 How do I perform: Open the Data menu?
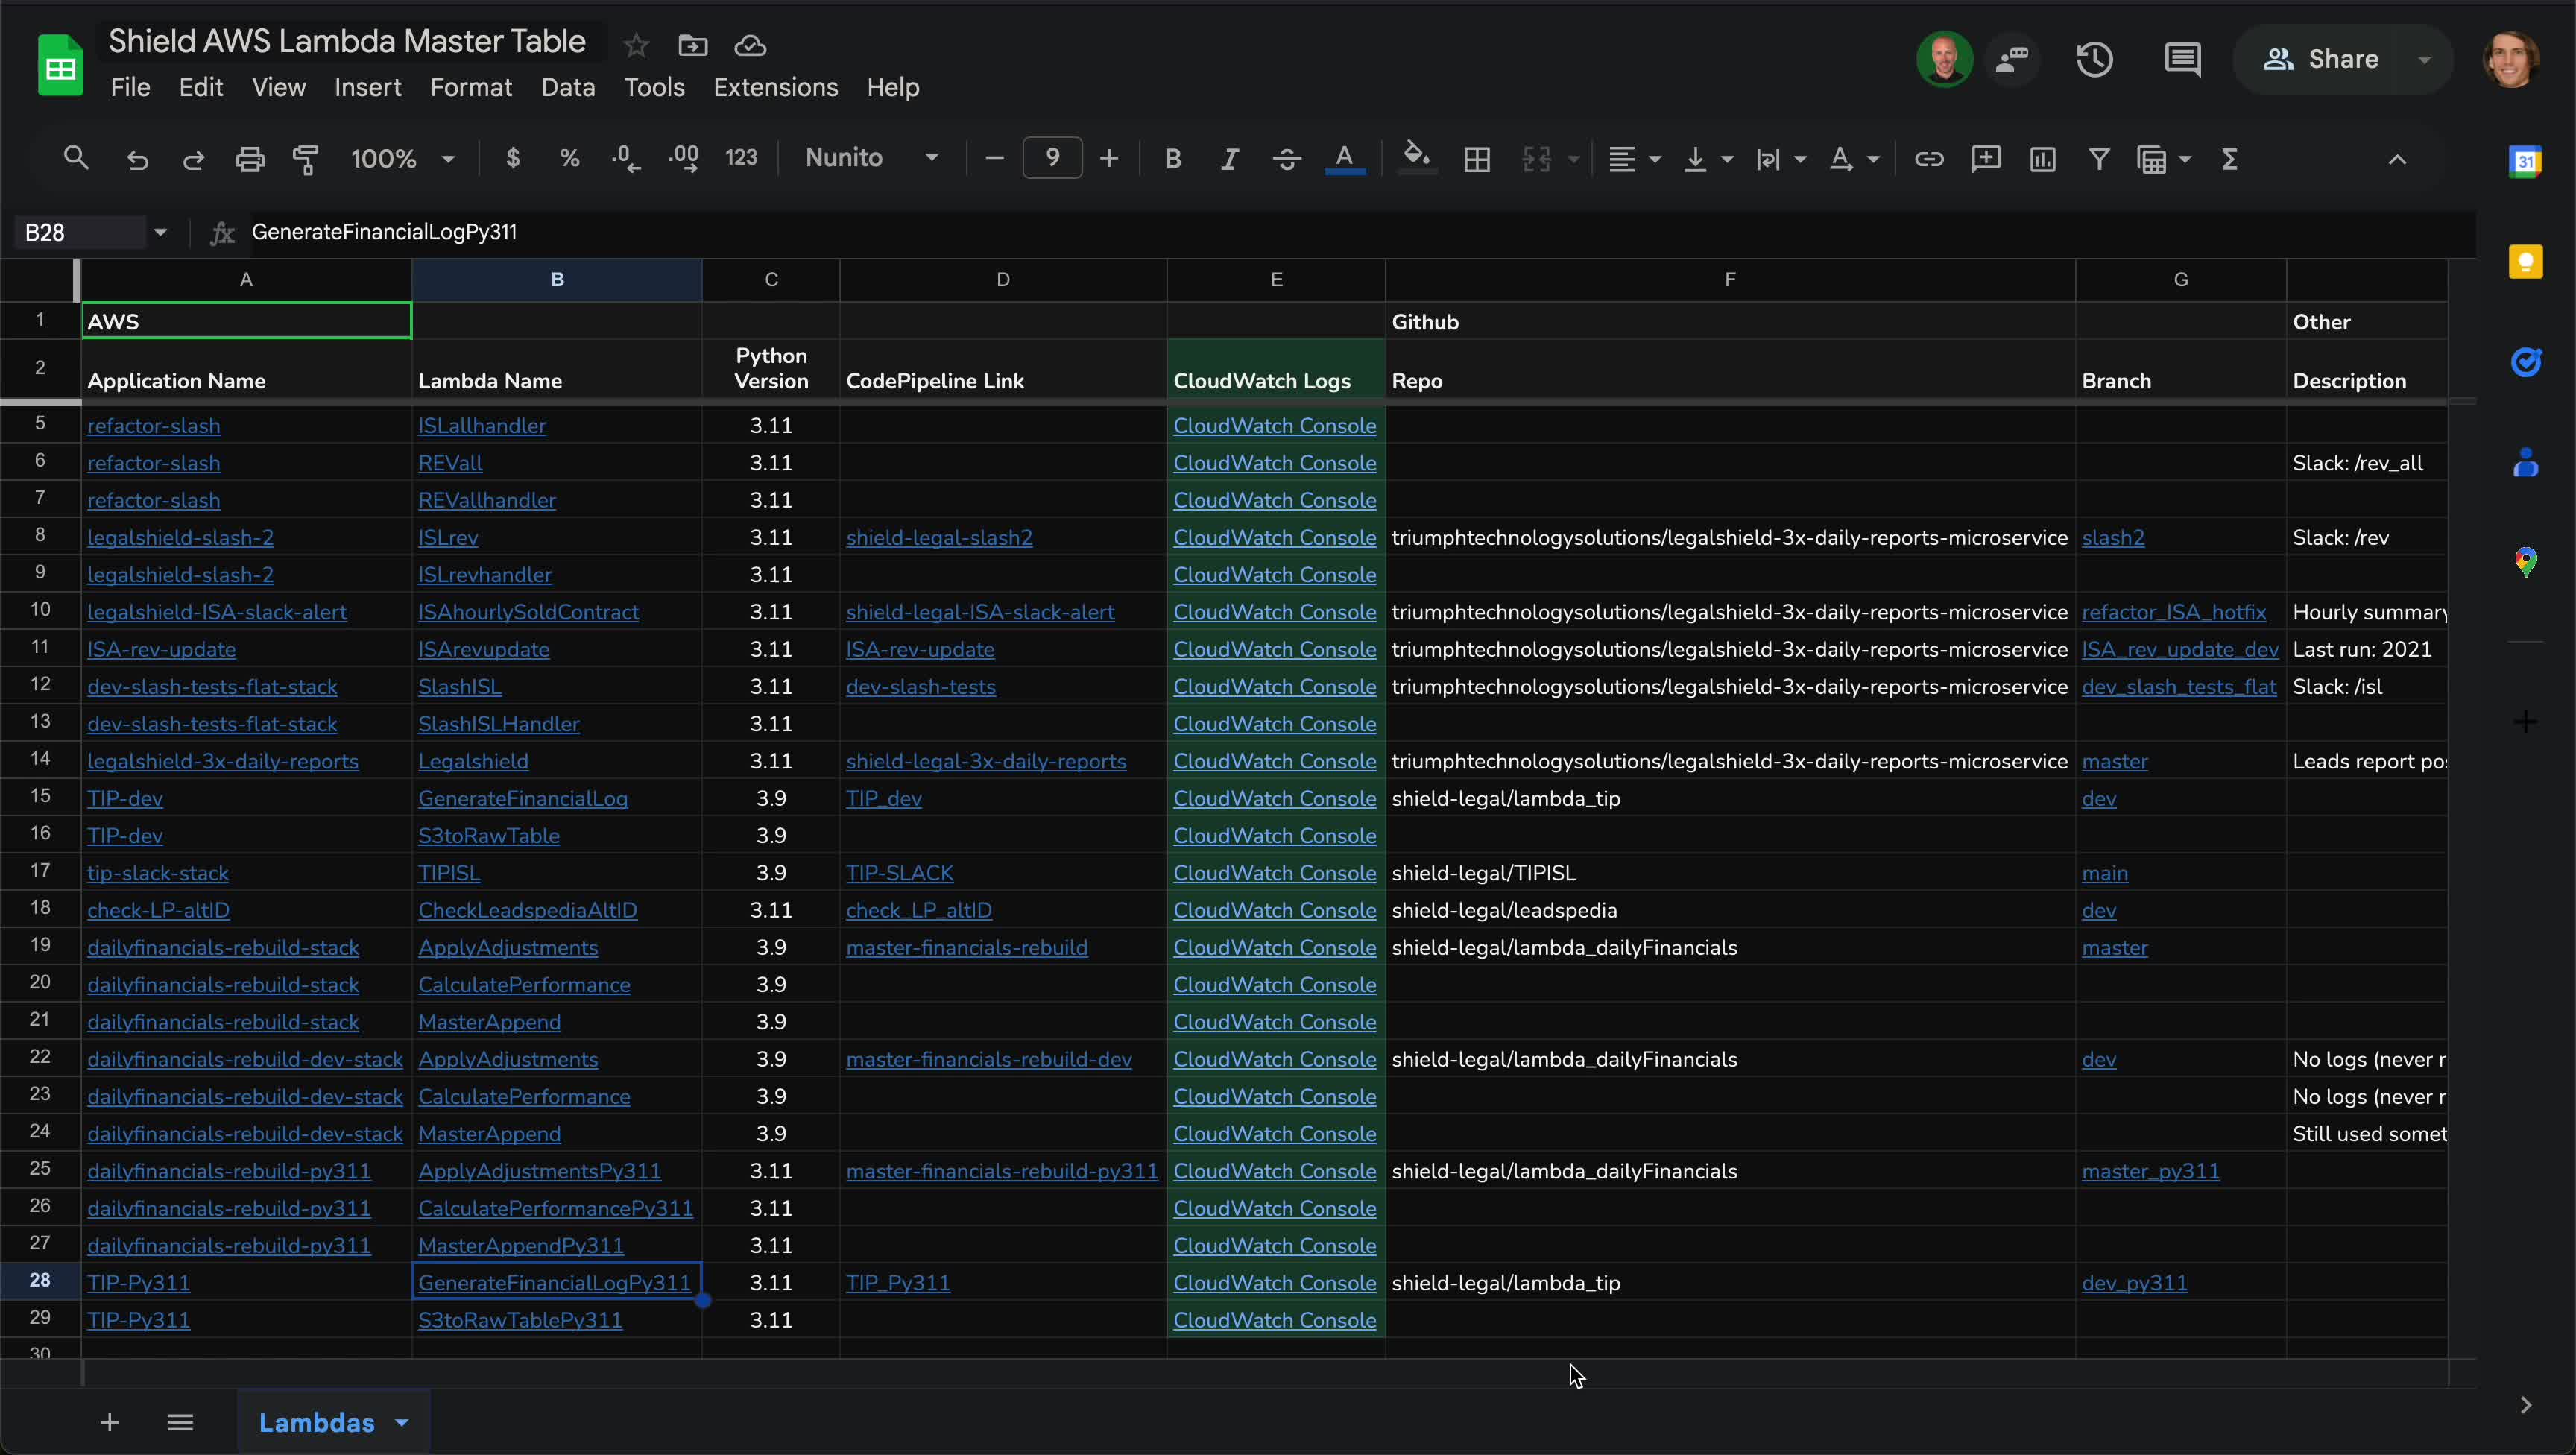[567, 88]
